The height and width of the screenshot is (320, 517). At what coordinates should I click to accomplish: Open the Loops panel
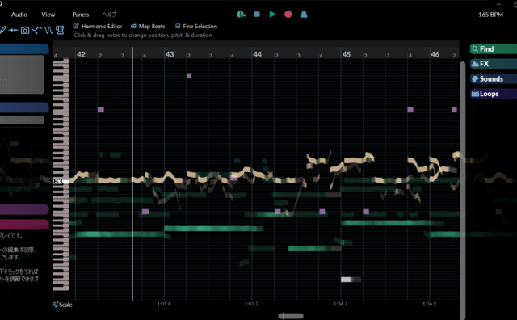click(494, 94)
